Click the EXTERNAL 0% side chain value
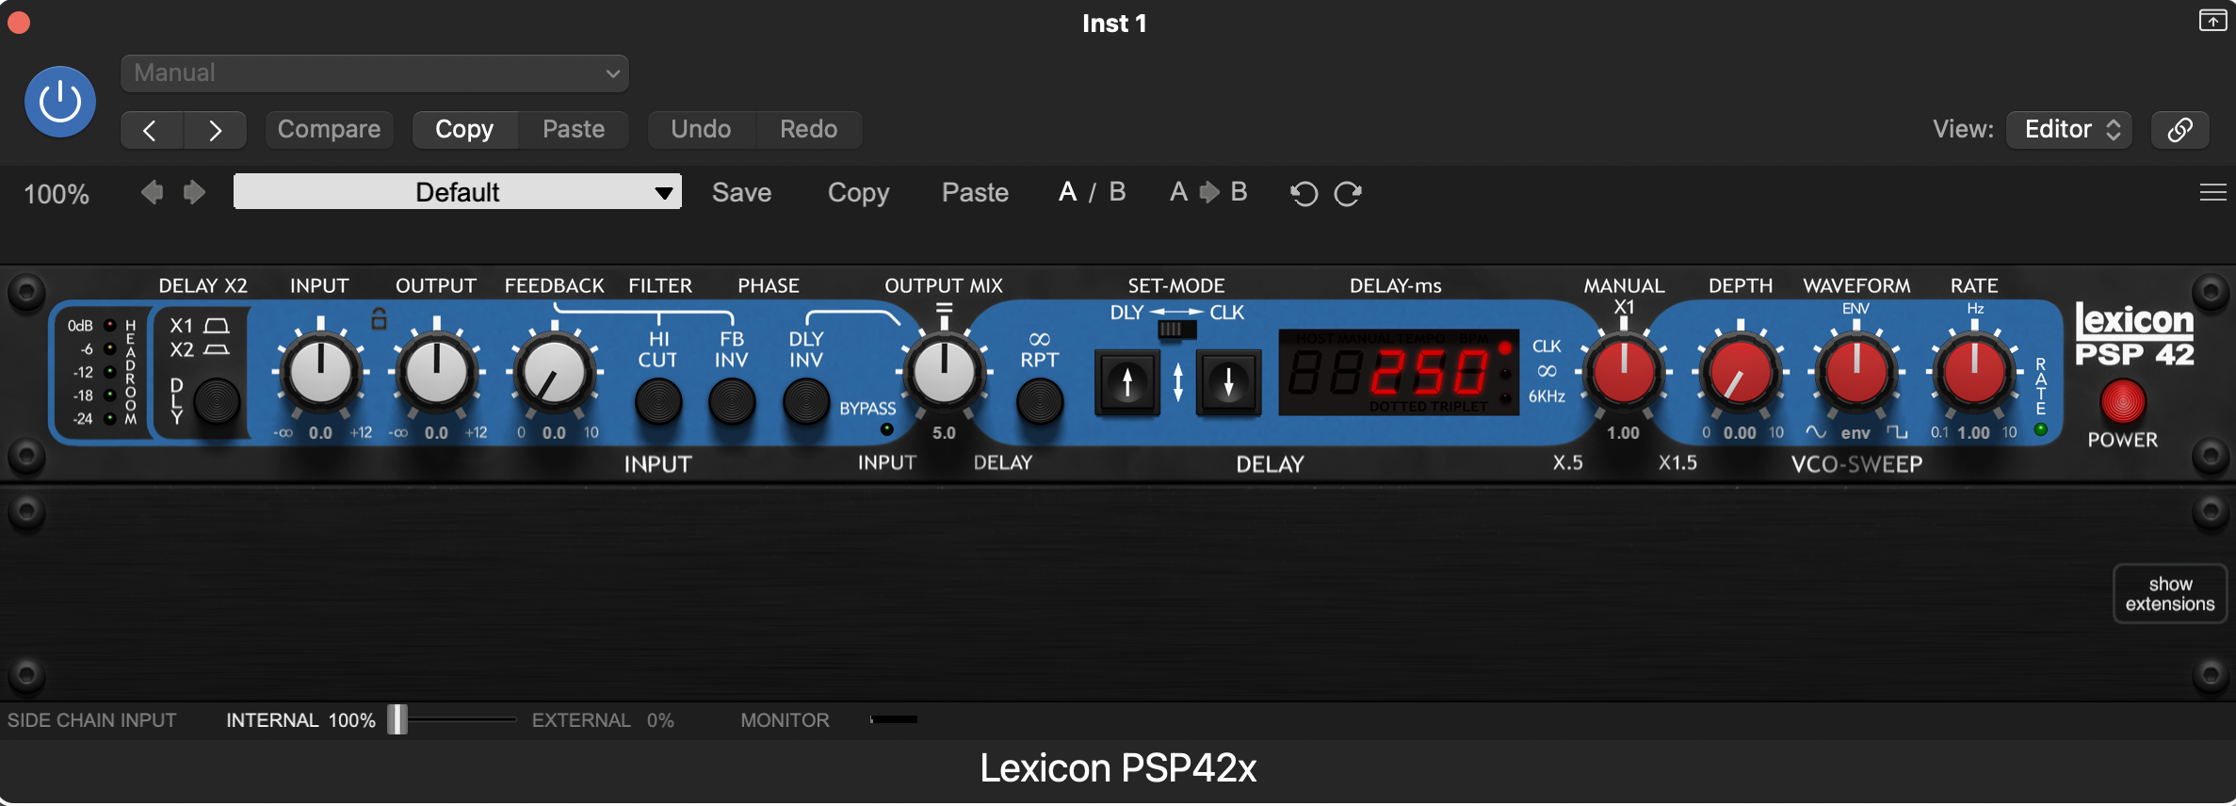The height and width of the screenshot is (806, 2236). point(660,720)
